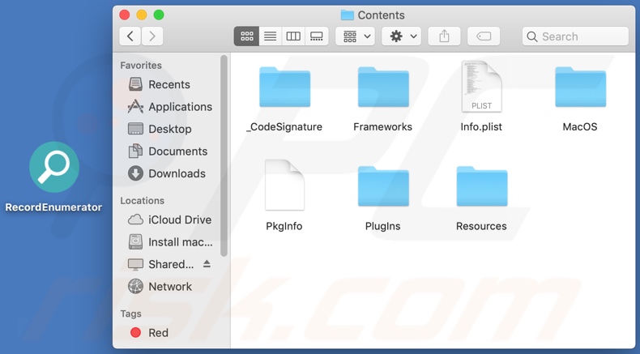Click the sidebar scrollbar
640x354 pixels.
(224, 156)
